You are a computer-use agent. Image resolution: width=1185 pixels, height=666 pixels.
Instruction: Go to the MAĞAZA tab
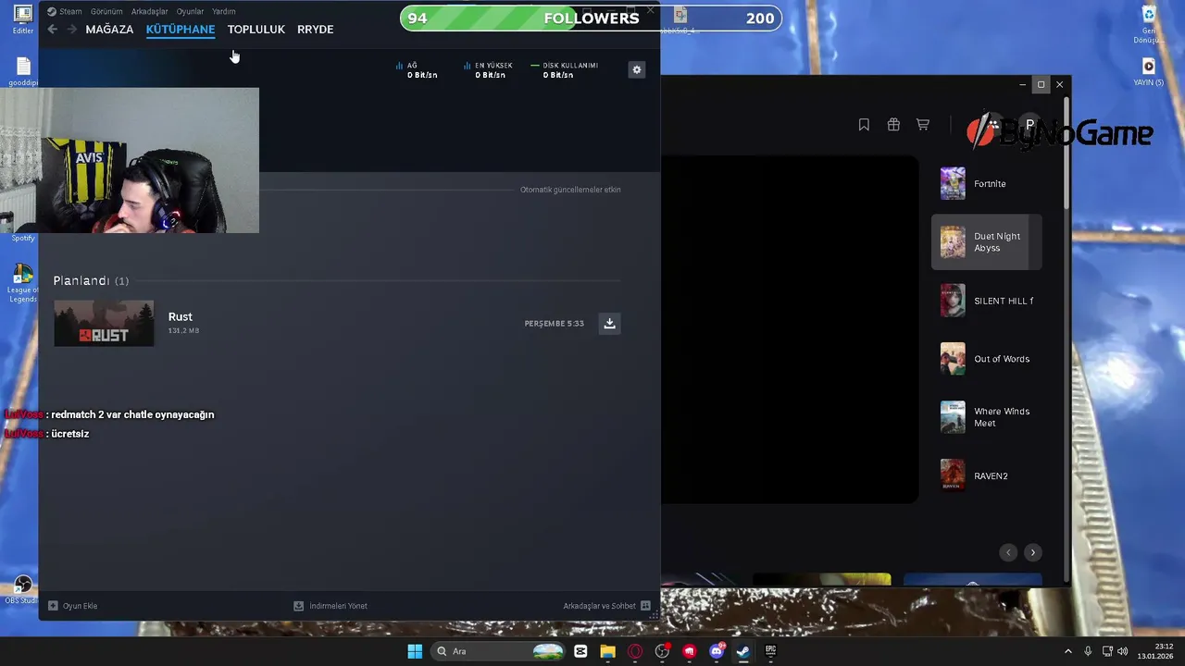click(x=109, y=30)
